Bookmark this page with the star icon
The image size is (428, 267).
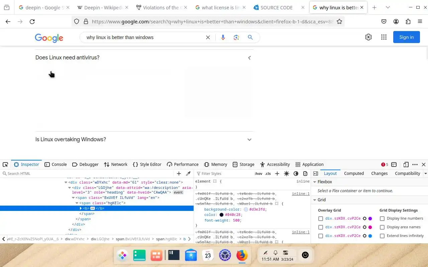(x=339, y=22)
